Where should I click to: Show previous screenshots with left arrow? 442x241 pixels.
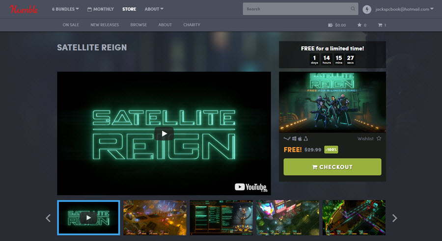tap(48, 218)
